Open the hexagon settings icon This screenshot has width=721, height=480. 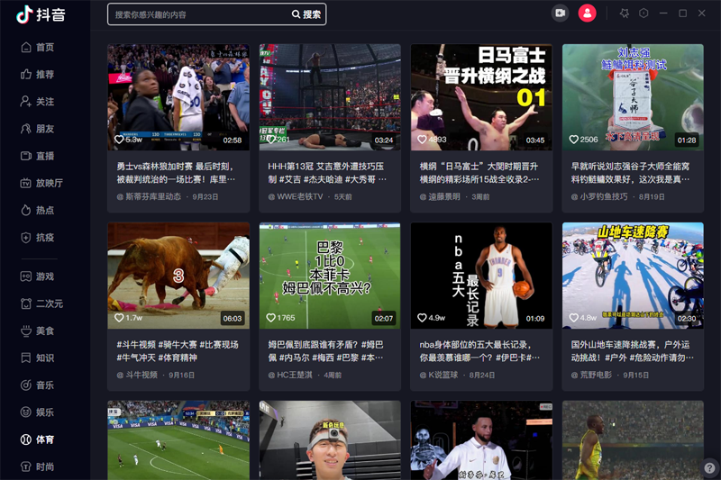[x=643, y=14]
